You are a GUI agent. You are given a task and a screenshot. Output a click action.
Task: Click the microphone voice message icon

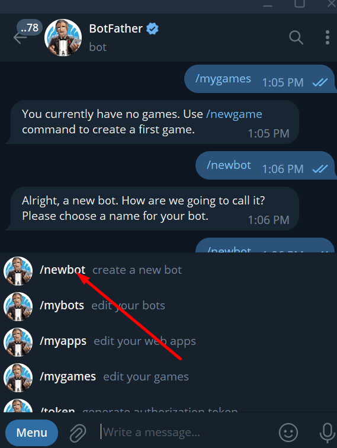(328, 433)
